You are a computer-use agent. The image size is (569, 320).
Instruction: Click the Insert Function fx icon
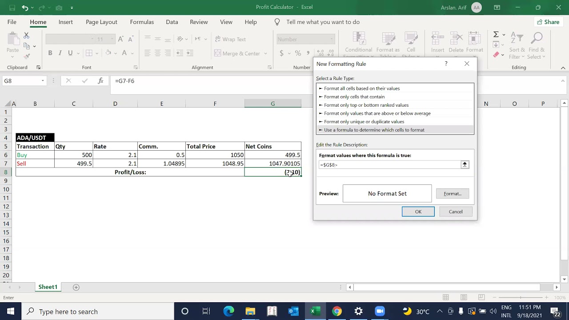click(x=101, y=81)
